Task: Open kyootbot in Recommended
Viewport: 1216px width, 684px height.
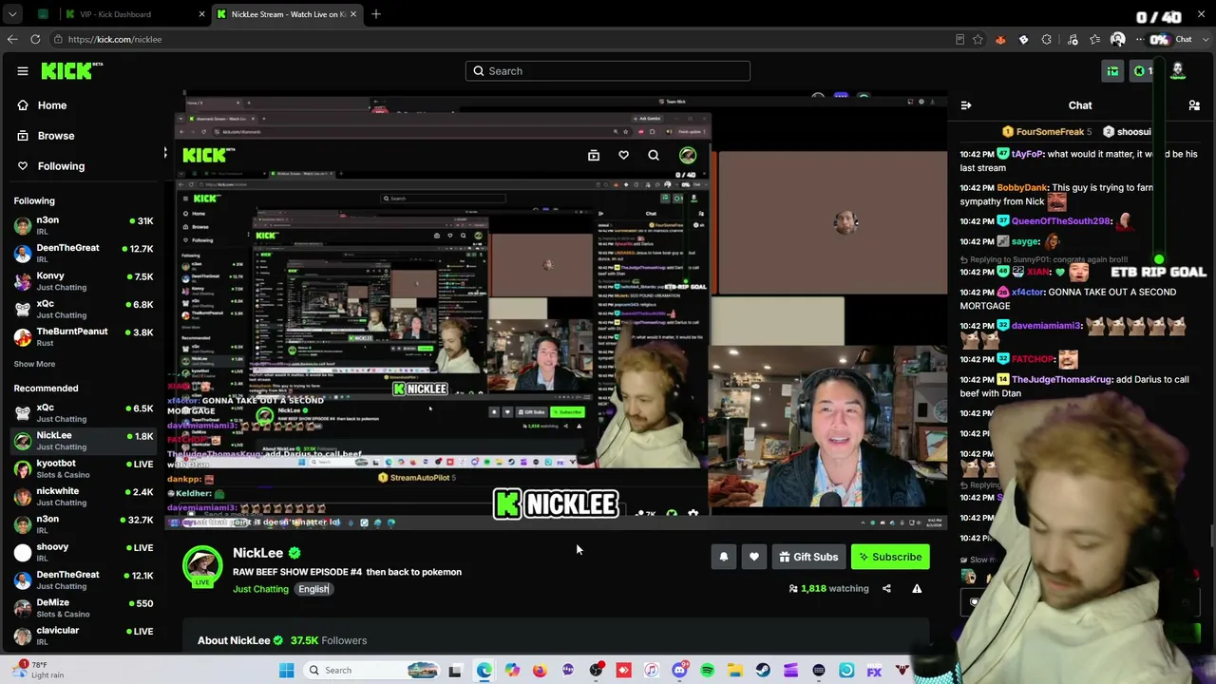Action: [84, 468]
